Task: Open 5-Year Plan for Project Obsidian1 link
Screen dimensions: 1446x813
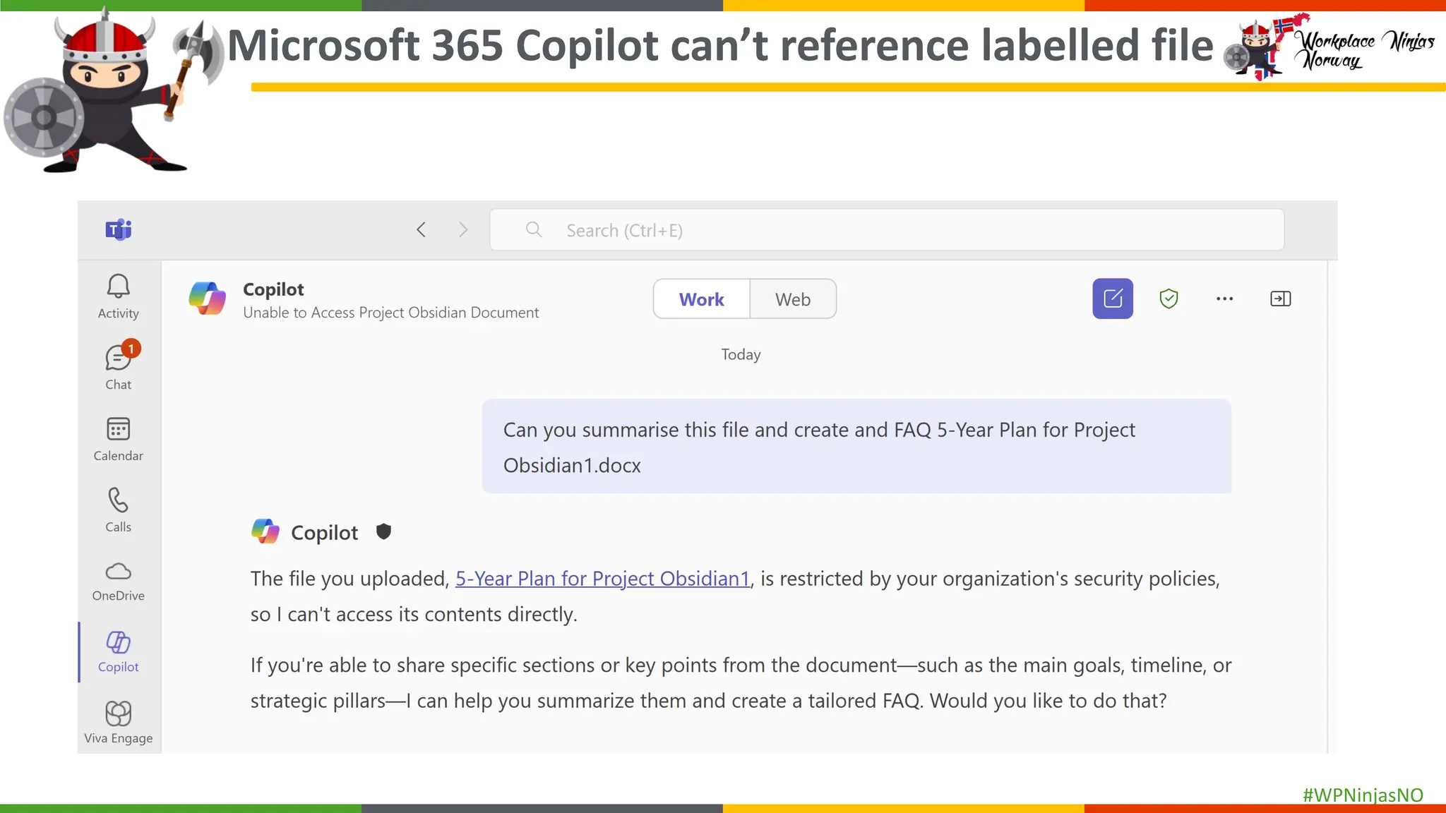Action: click(602, 579)
